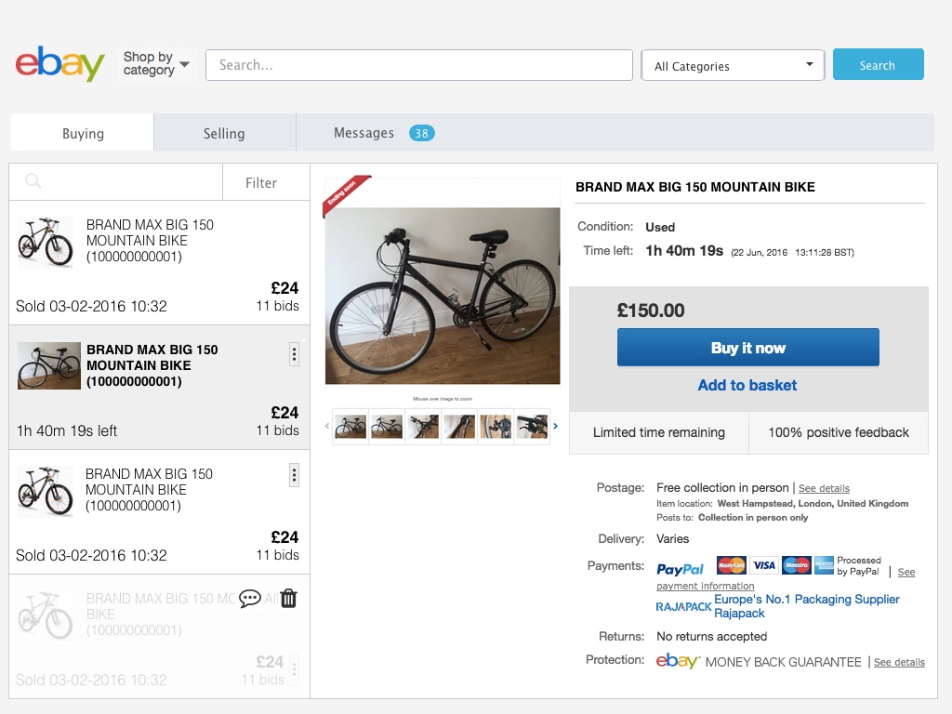
Task: Switch to the Selling tab
Action: pos(224,133)
